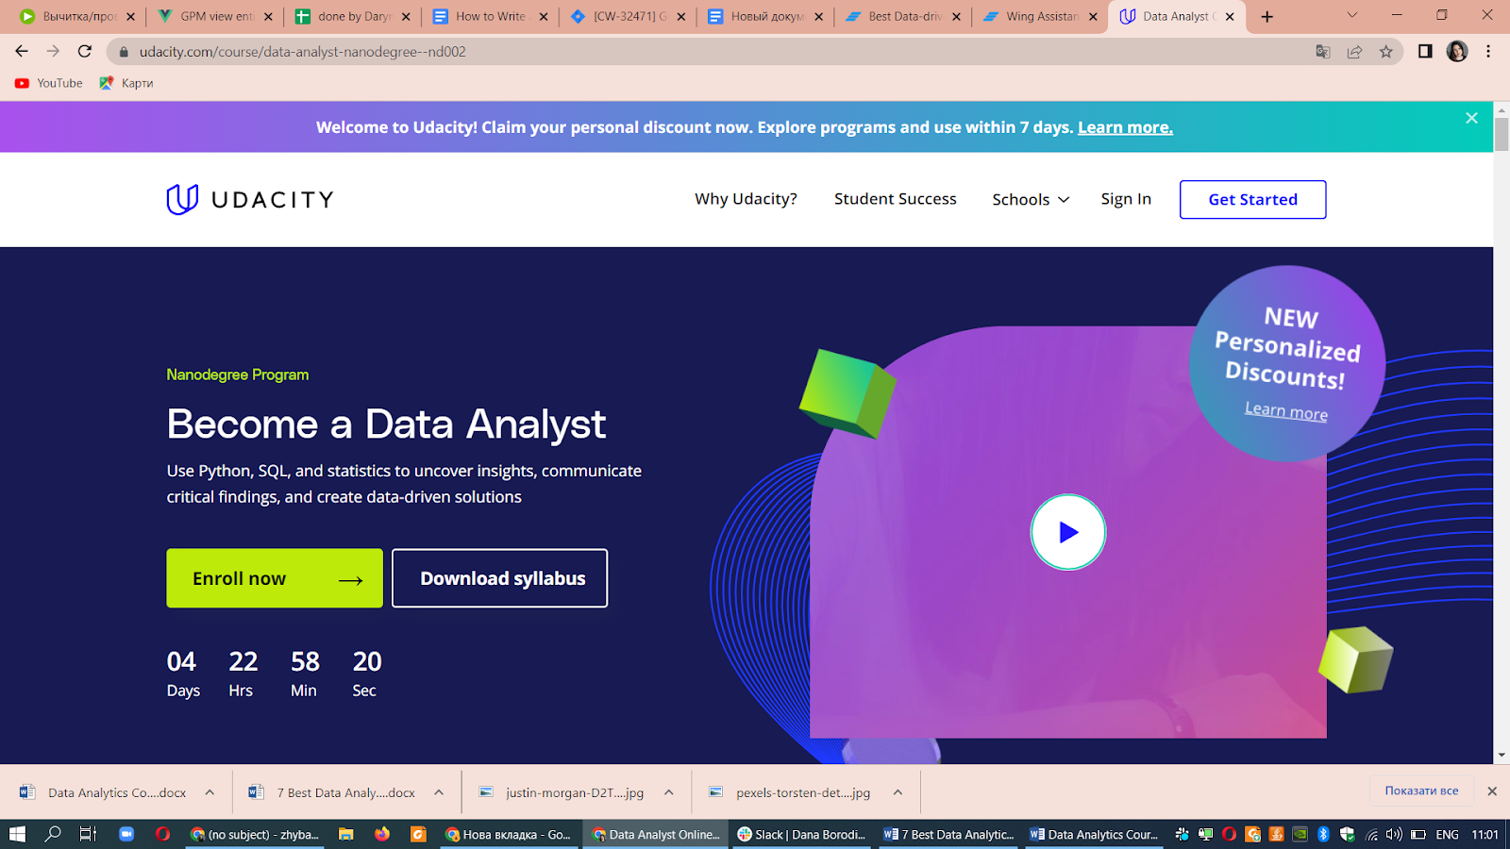The height and width of the screenshot is (849, 1510).
Task: Switch to Data Analytics Cour Word window
Action: tap(1094, 834)
